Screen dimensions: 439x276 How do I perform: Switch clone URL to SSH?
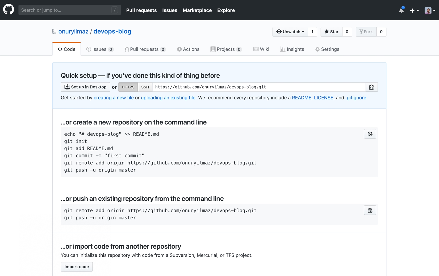145,87
